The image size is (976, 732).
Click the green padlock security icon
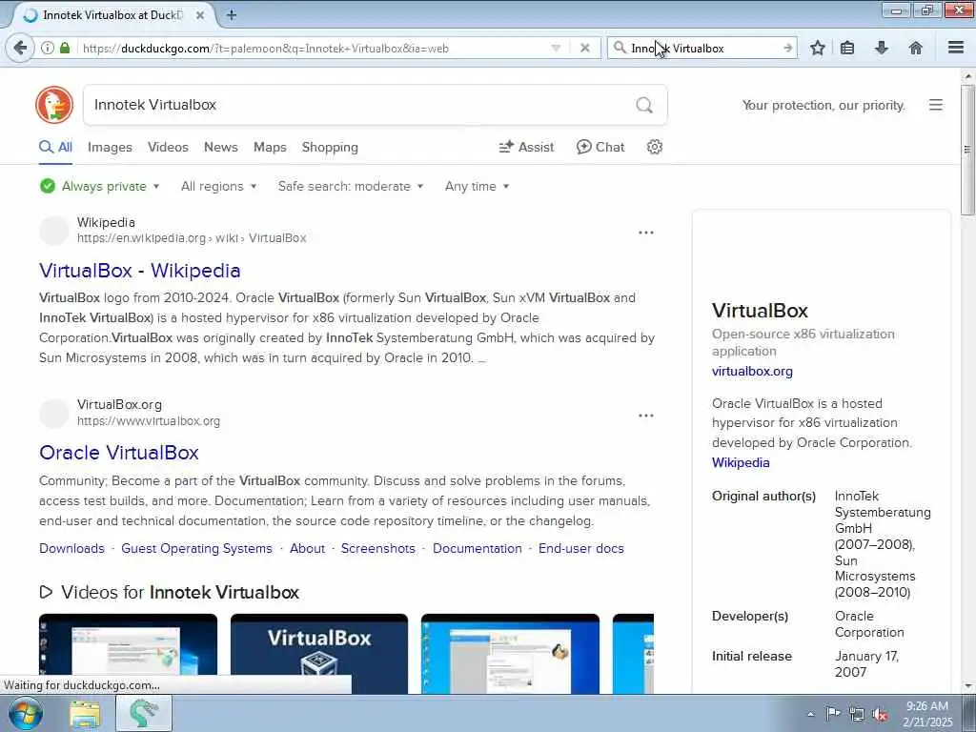pyautogui.click(x=65, y=48)
